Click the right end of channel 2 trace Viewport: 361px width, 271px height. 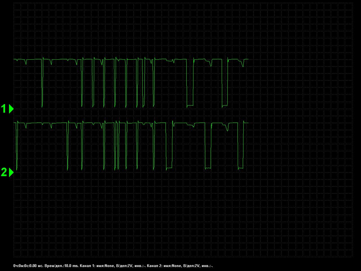(248, 123)
